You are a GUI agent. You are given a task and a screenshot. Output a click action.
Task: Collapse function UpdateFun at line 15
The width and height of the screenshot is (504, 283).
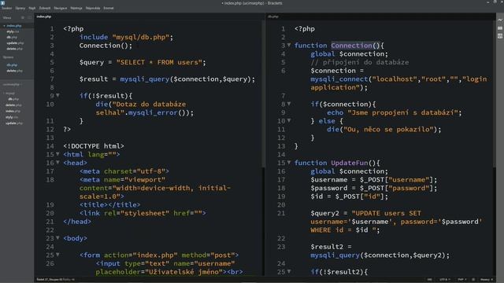289,163
